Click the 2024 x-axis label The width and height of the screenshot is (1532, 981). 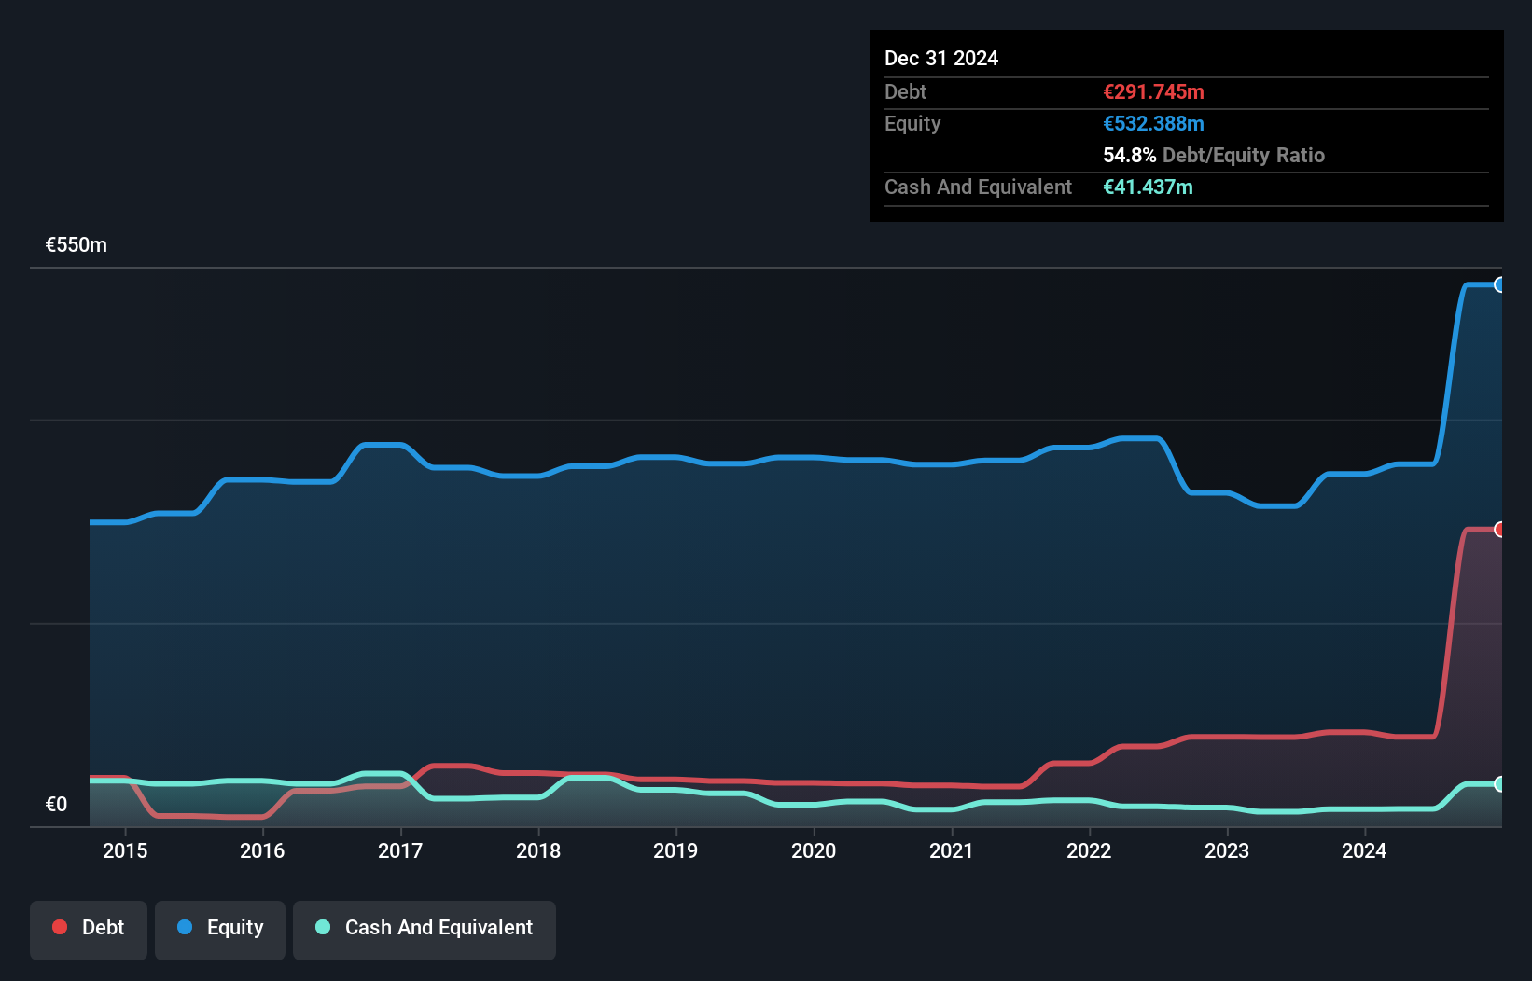pos(1364,850)
